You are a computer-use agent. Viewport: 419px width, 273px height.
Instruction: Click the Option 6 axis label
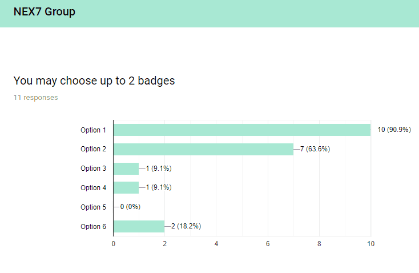(93, 227)
